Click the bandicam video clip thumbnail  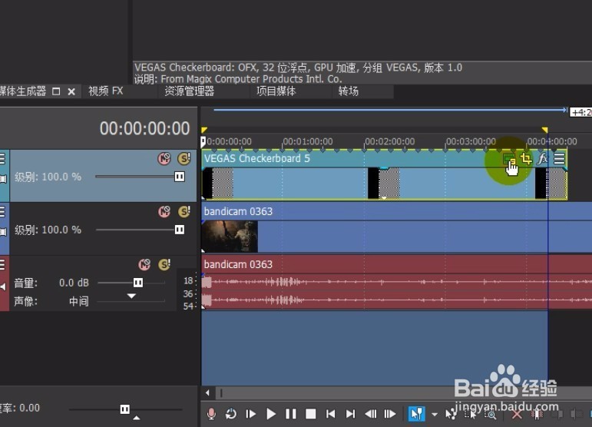point(230,237)
